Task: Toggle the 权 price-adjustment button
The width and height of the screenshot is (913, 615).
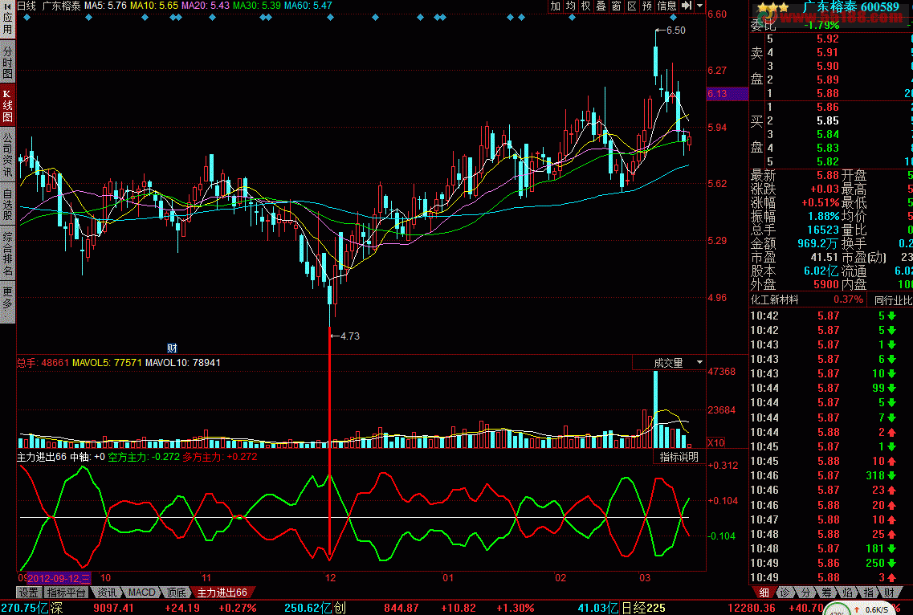Action: click(585, 6)
